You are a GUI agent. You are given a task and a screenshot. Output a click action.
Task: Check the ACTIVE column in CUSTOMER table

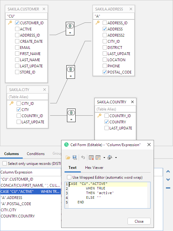click(17, 29)
